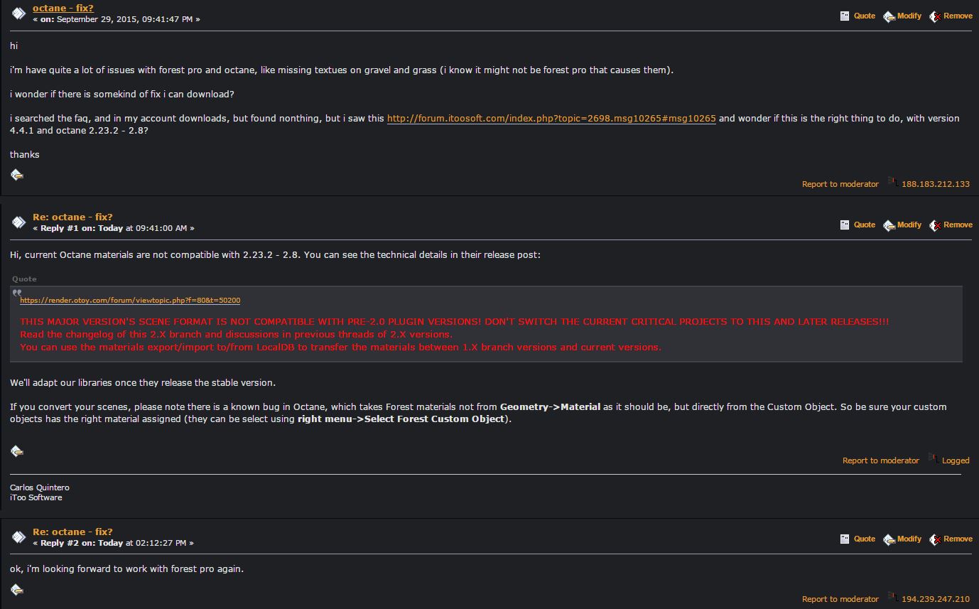Click Quote icon on Reply #1

point(845,225)
